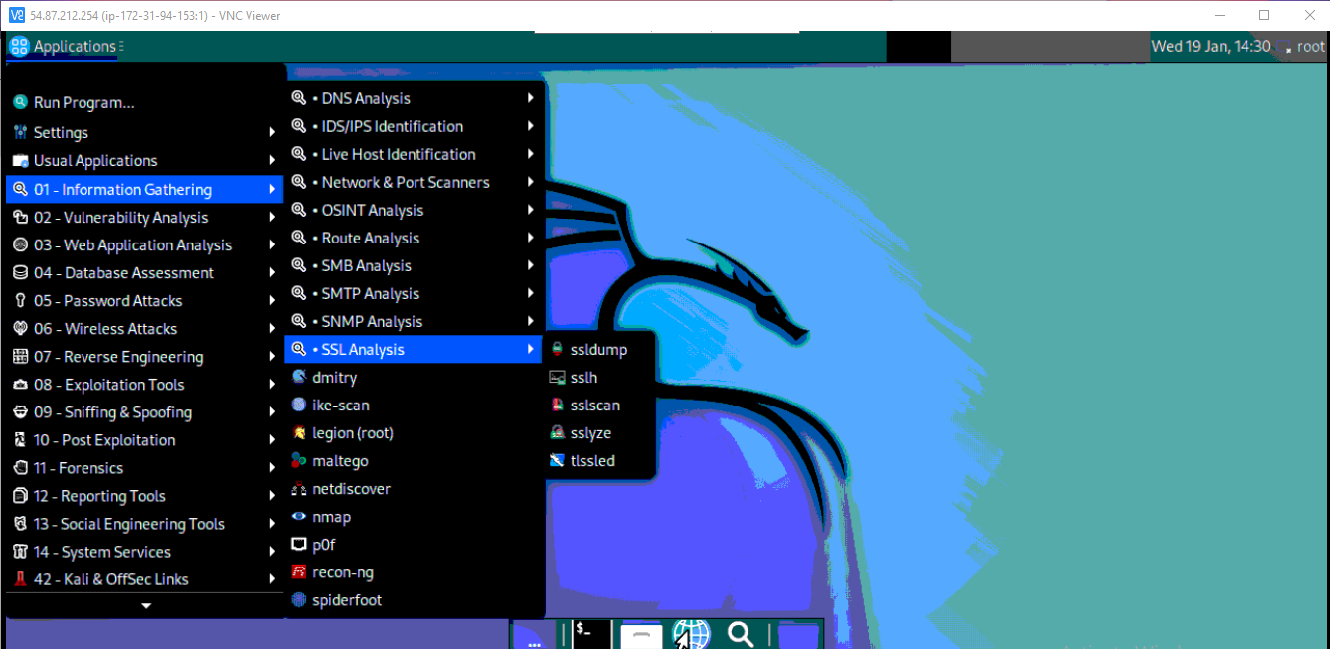Click the root user label in panel
This screenshot has height=649, width=1330.
click(x=1310, y=46)
